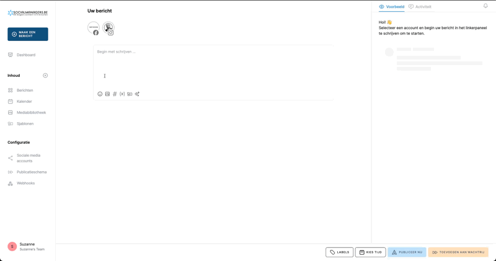Screen dimensions: 496x261
Task: Toggle the Facebook account for this post
Action: coord(94,28)
